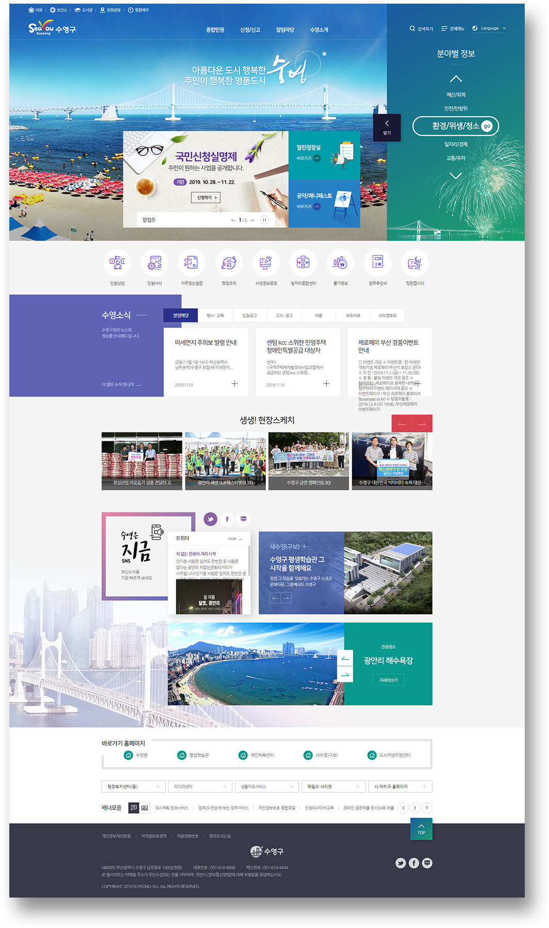Open the 평생학습관 home icon shortcut
This screenshot has width=549, height=928.
pyautogui.click(x=181, y=755)
